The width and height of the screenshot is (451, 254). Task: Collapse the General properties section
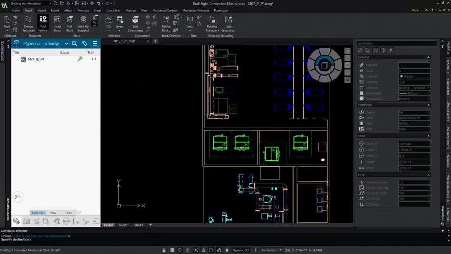pos(428,57)
